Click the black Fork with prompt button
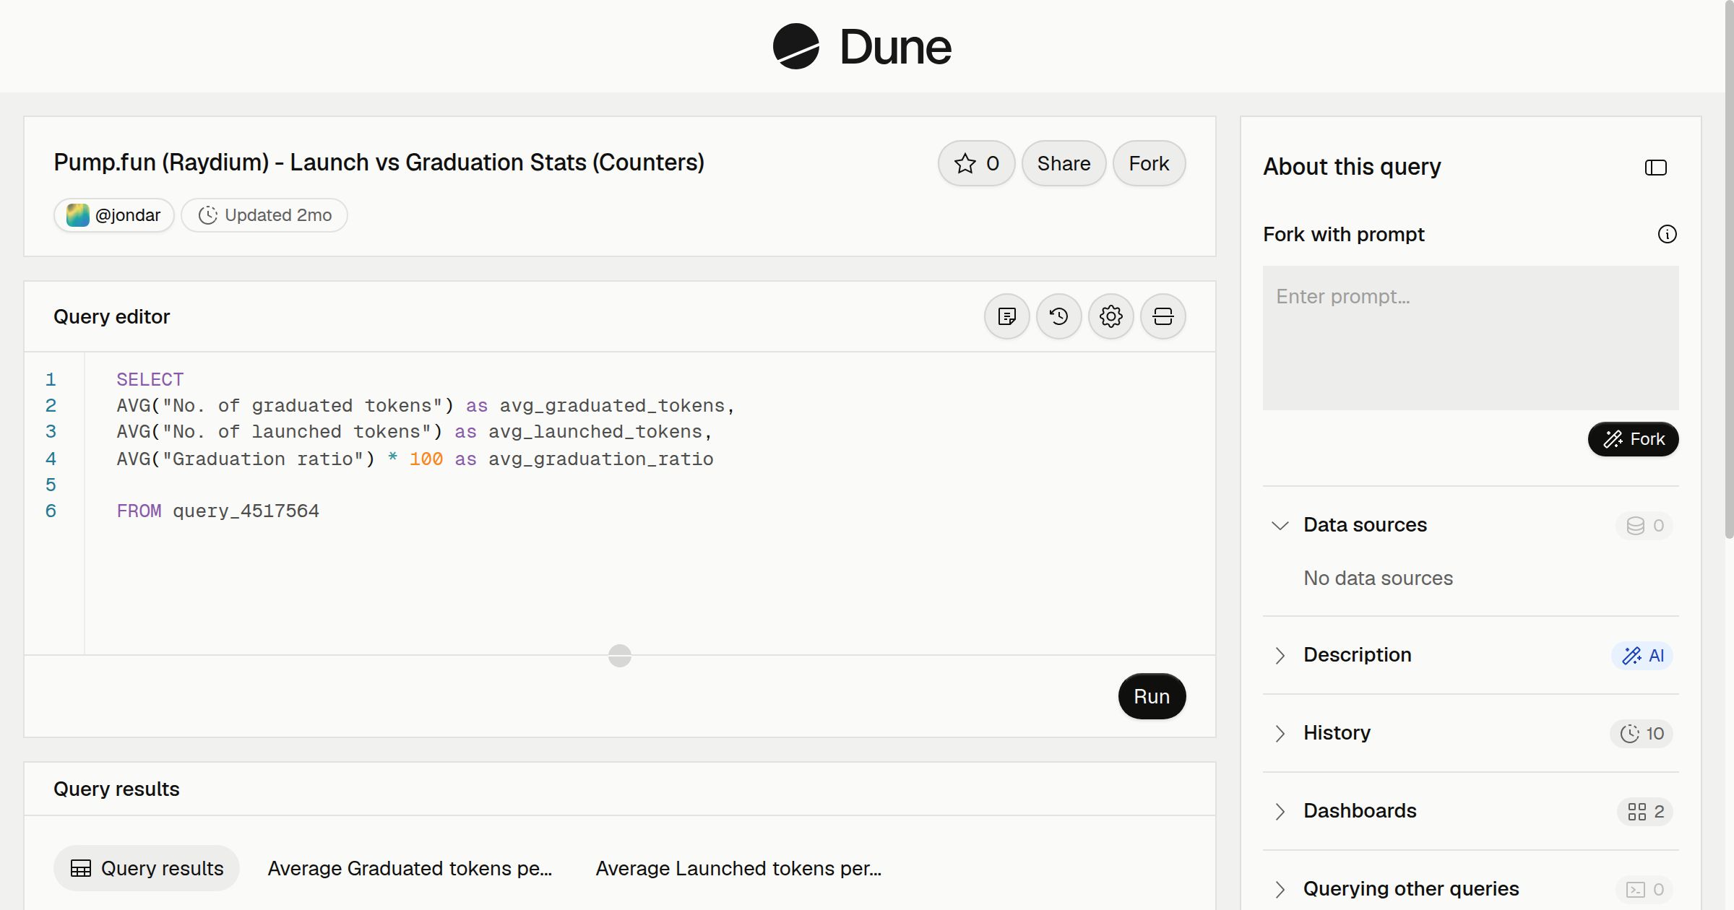 (1633, 439)
